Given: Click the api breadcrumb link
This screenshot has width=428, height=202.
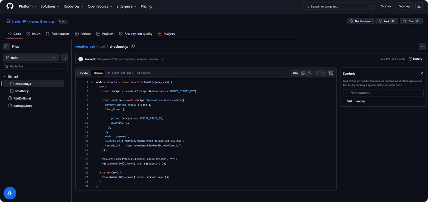Looking at the screenshot, I should click(x=102, y=46).
